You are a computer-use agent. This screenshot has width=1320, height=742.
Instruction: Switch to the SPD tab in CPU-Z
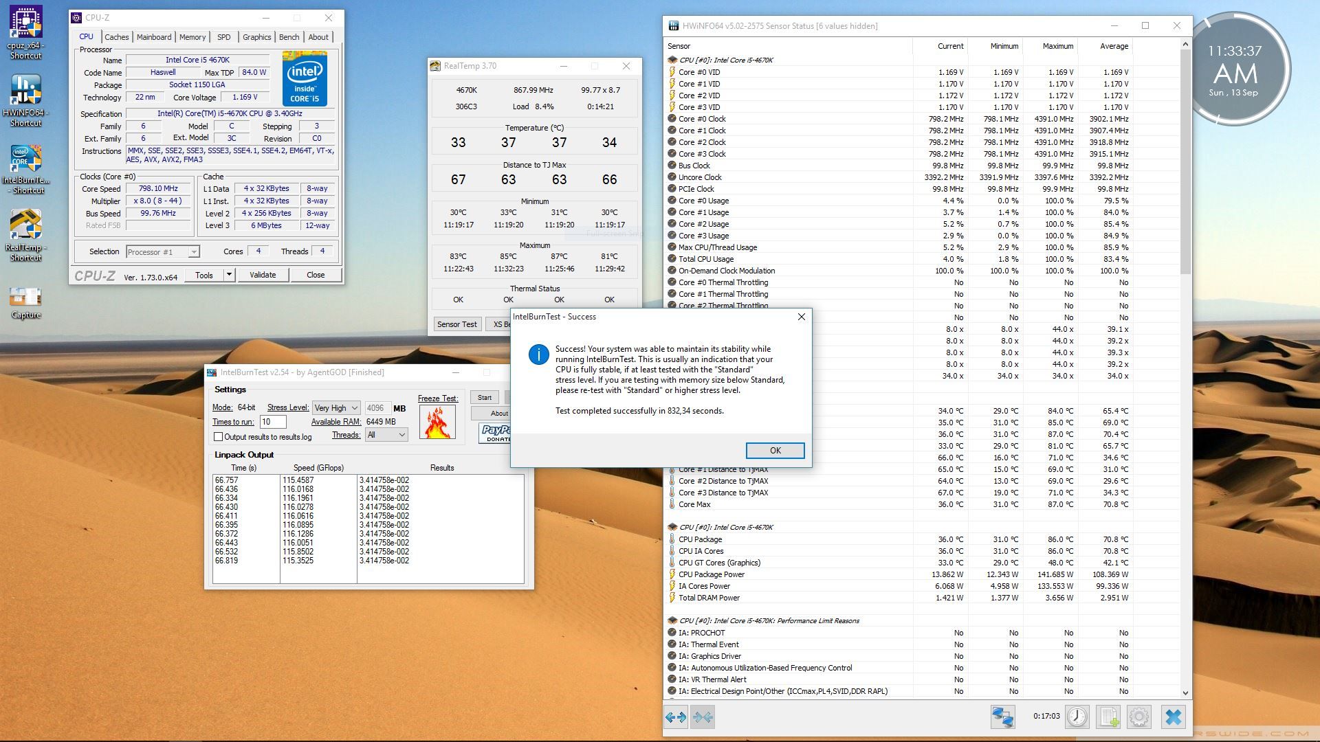[x=224, y=37]
